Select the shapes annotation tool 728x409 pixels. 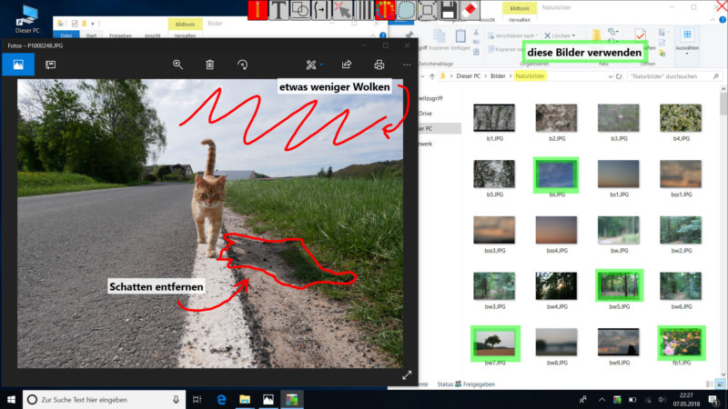(x=300, y=10)
